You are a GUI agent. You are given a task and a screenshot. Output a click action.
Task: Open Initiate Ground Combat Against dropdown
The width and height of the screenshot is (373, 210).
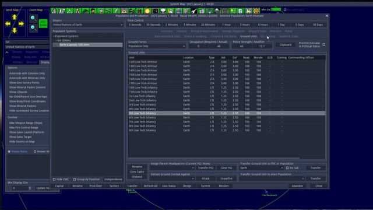[x=173, y=178]
